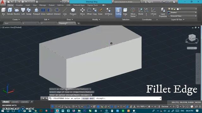
Task: Apply the Subtract solid operation
Action: point(50,11)
